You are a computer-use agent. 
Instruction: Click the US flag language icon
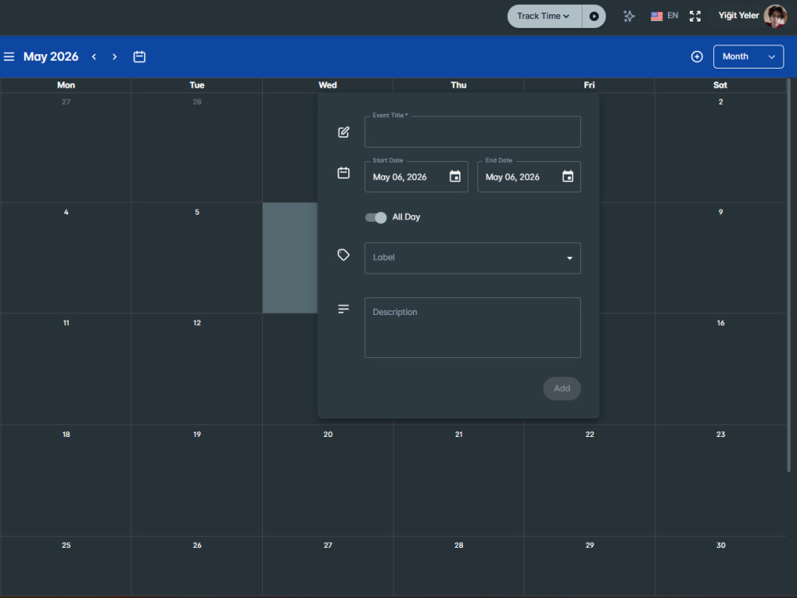tap(657, 16)
